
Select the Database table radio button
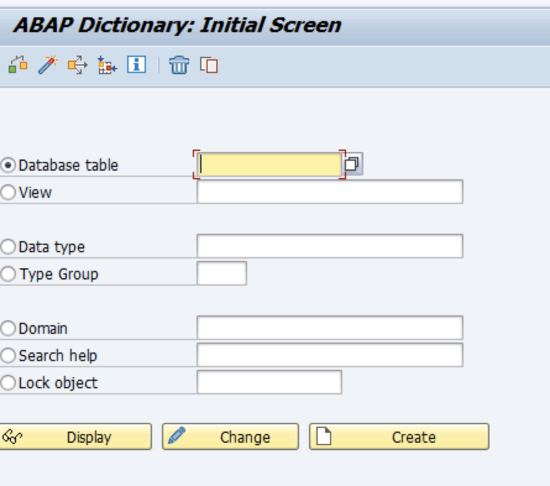click(7, 165)
